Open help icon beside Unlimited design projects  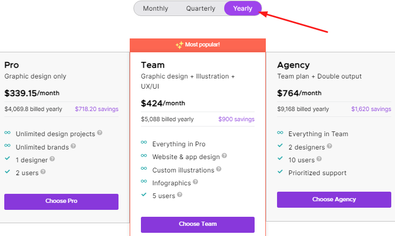(100, 132)
